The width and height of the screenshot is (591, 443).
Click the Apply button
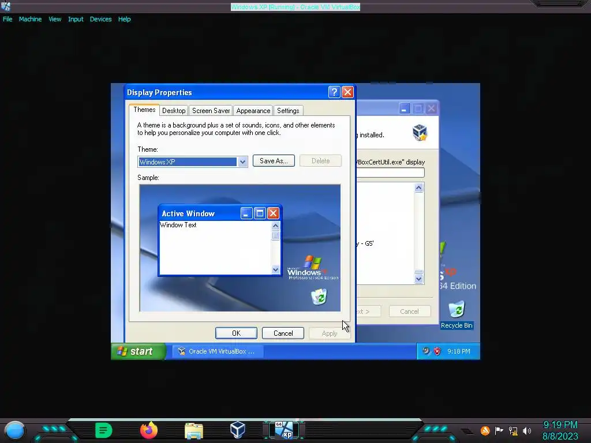pyautogui.click(x=330, y=333)
